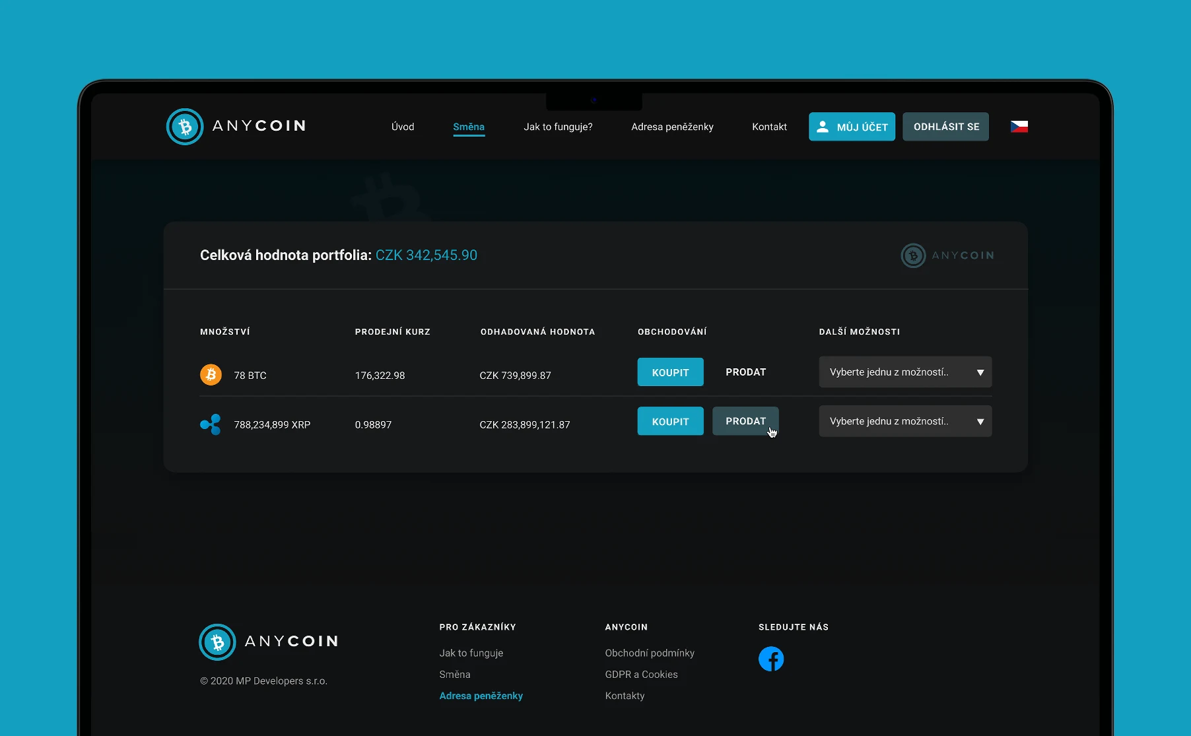Open footer link Směna
The height and width of the screenshot is (736, 1191).
tap(455, 674)
